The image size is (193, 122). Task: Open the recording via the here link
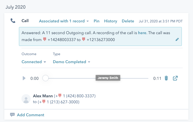pos(142,33)
